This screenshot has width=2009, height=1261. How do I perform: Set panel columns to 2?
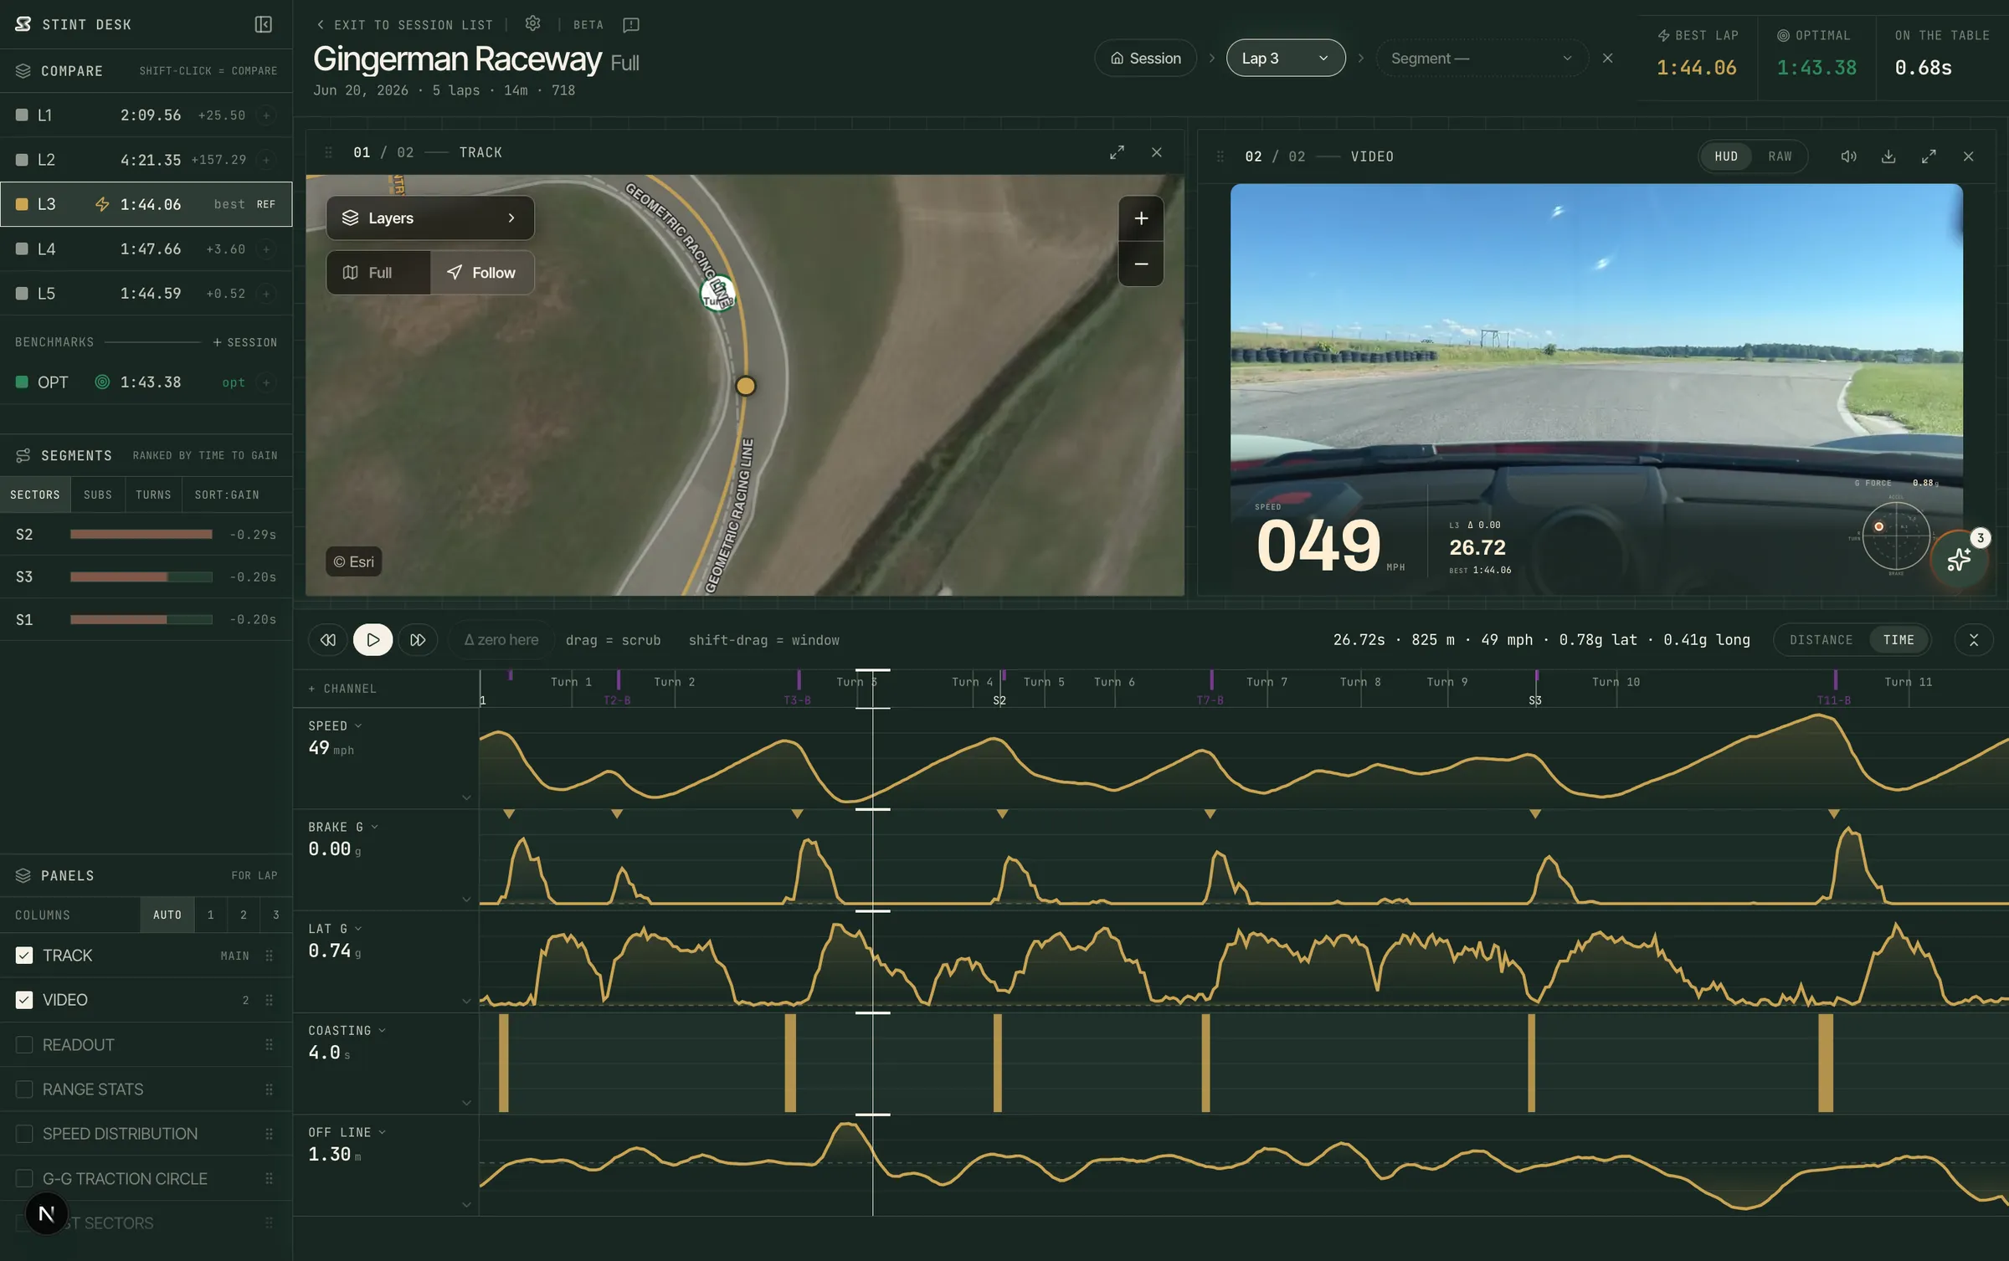244,915
